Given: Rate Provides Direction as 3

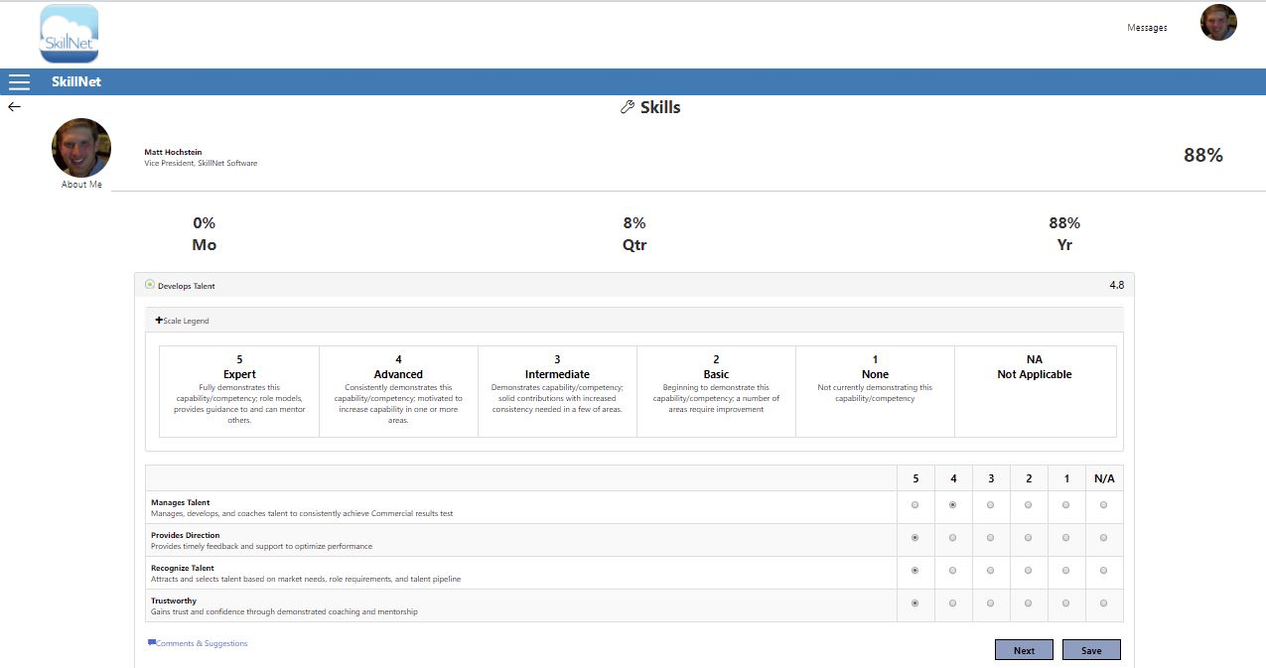Looking at the screenshot, I should [990, 538].
